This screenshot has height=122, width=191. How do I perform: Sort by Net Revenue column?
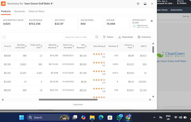(81, 46)
